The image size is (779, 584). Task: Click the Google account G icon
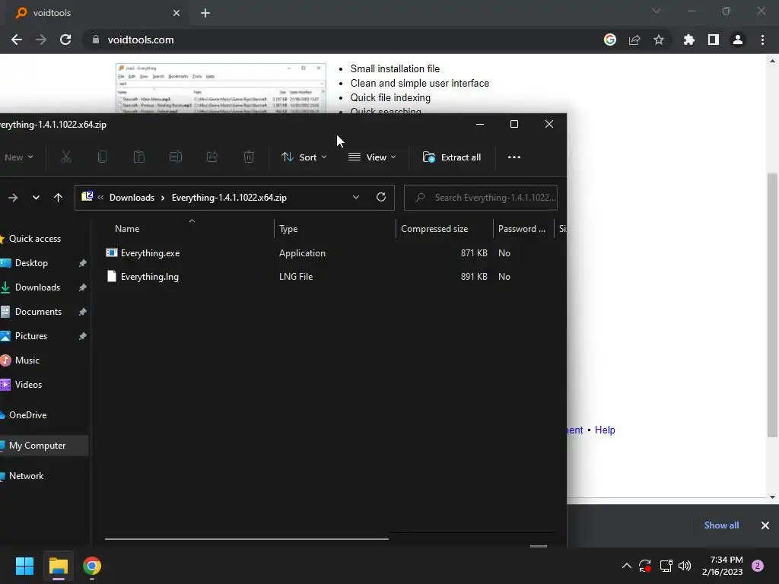[x=610, y=40]
